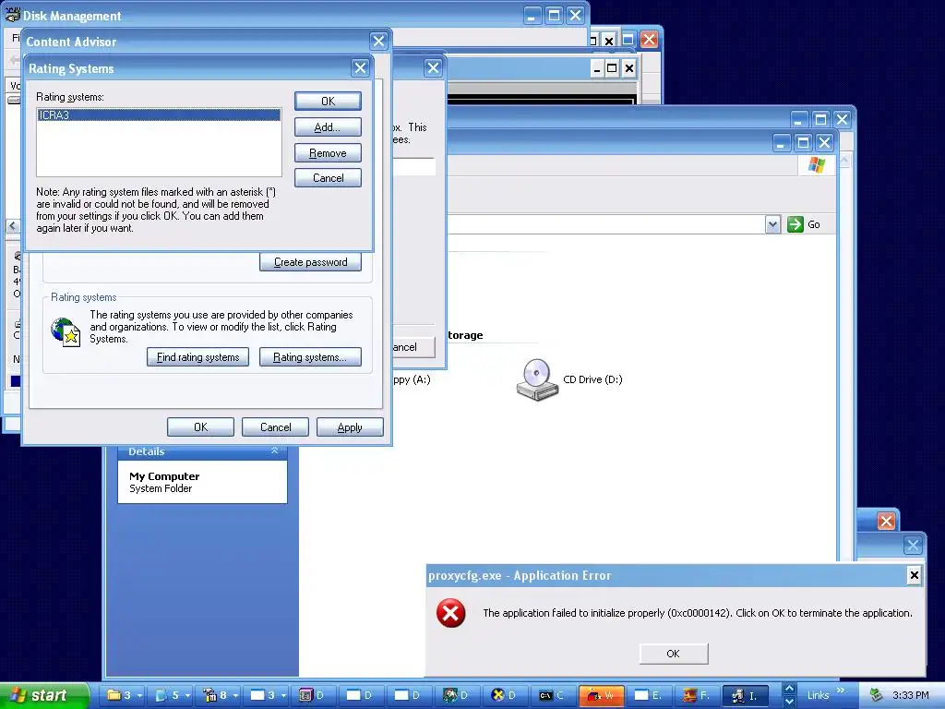Viewport: 945px width, 709px height.
Task: Click the green Go arrow button
Action: 795,224
